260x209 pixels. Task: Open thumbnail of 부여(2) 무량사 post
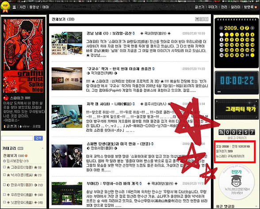(67, 194)
